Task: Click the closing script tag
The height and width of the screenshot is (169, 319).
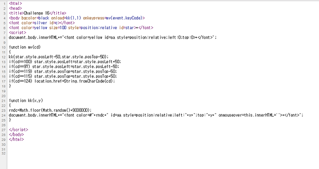Action: (19, 130)
